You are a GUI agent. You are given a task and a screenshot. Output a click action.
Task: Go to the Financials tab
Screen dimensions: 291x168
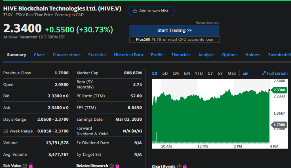tap(181, 55)
